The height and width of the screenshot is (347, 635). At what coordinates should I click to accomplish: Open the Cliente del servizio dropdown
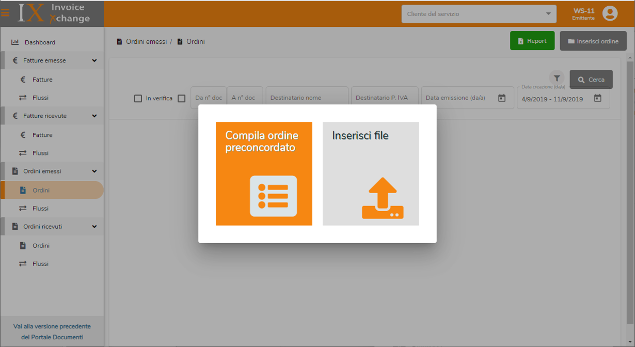coord(479,14)
